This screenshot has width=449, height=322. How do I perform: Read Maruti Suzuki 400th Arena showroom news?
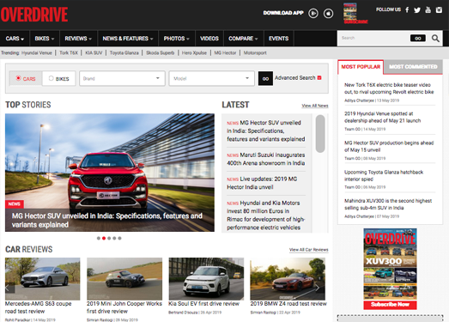click(x=266, y=159)
